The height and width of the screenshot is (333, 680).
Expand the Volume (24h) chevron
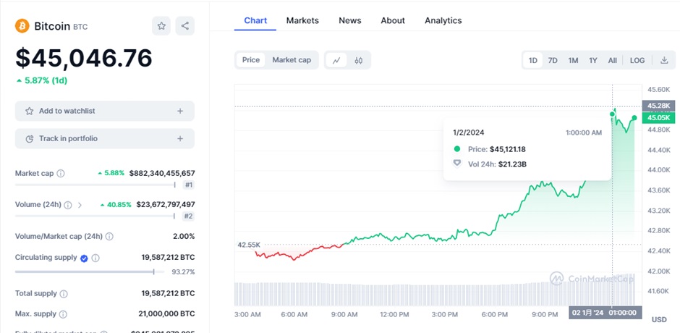[x=79, y=205]
